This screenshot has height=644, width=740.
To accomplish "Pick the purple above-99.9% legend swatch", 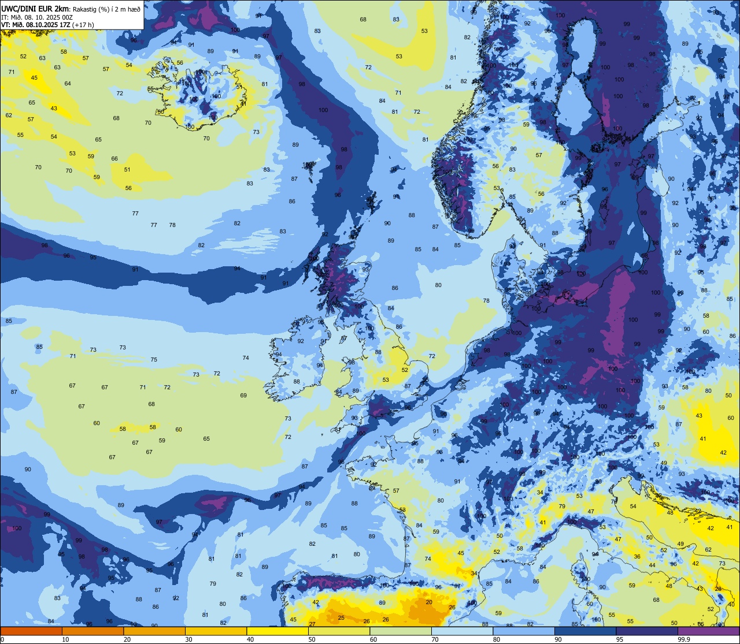I will (708, 631).
